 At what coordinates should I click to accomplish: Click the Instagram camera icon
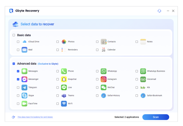[x=103, y=79]
